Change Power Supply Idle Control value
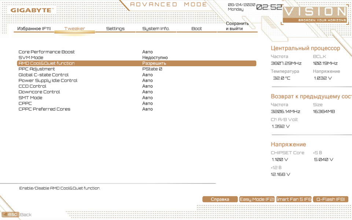352x220 pixels. click(147, 80)
